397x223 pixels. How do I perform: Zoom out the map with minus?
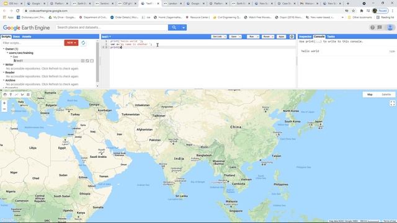[x=4, y=109]
